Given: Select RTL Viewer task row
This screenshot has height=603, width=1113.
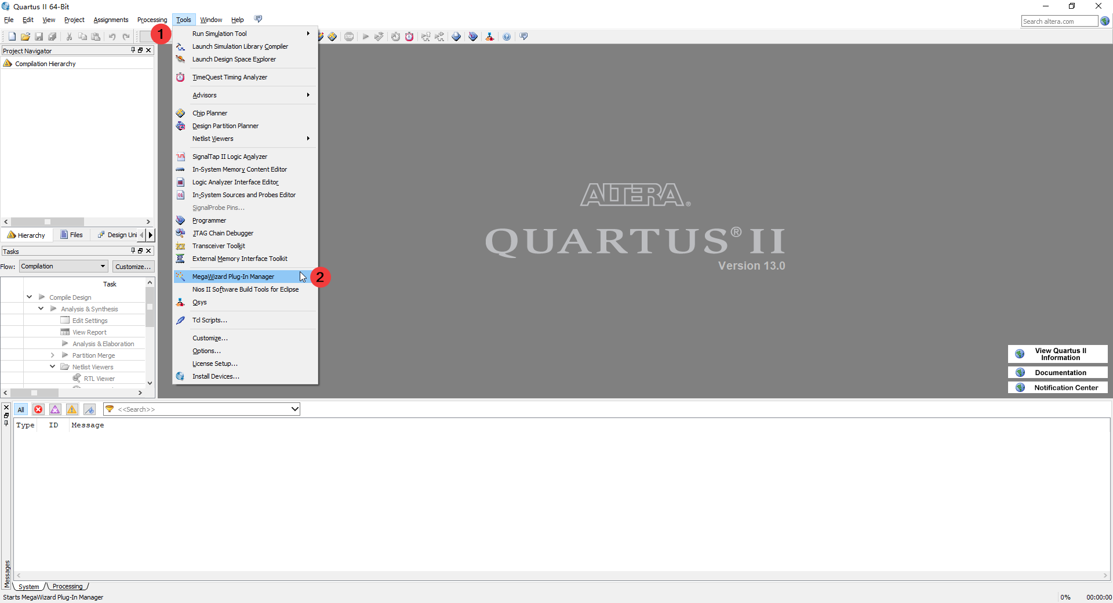Looking at the screenshot, I should (x=99, y=378).
